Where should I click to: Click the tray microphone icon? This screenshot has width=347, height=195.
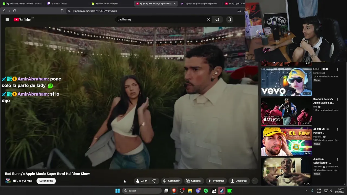pos(312,191)
